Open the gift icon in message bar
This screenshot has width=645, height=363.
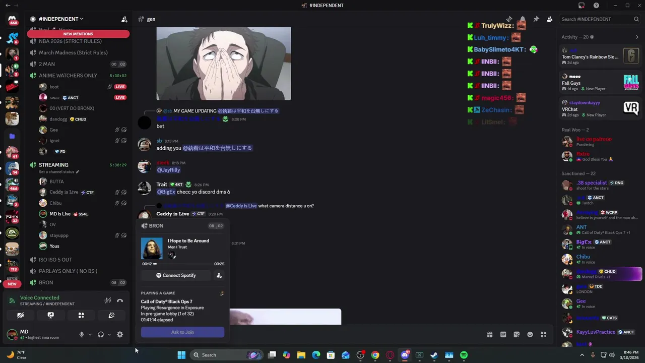coord(489,334)
